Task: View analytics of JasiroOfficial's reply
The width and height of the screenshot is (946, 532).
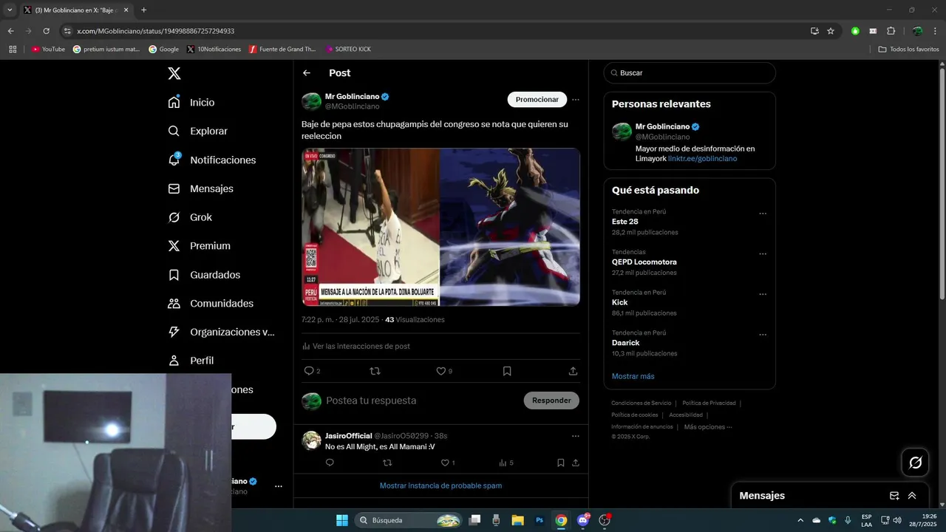Action: point(506,463)
